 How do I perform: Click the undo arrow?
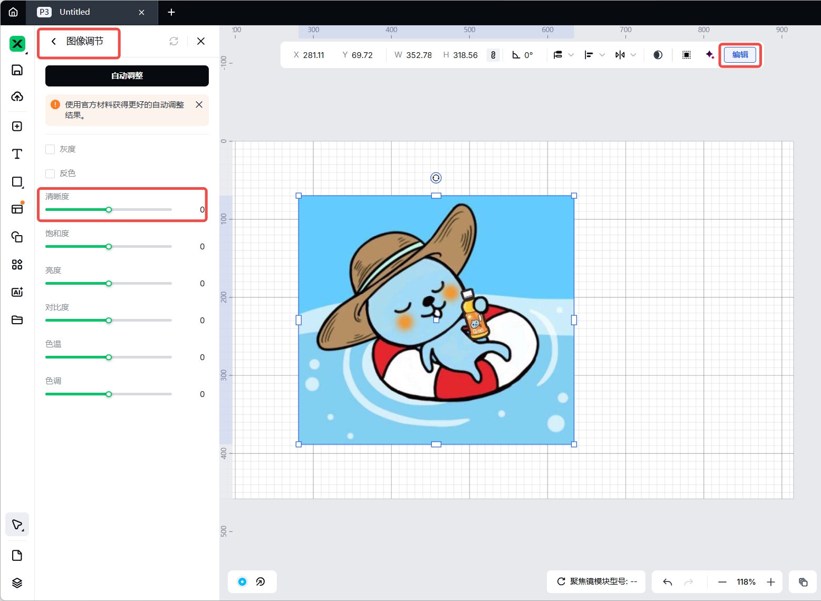click(x=668, y=582)
